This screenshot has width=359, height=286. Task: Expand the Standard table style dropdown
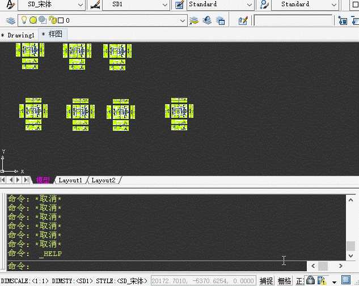tap(250, 5)
